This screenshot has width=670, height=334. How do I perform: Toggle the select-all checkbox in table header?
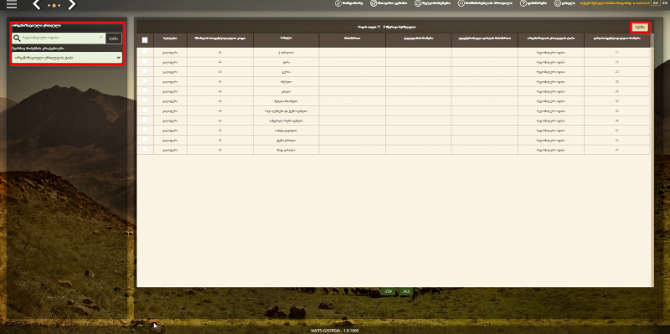click(145, 39)
